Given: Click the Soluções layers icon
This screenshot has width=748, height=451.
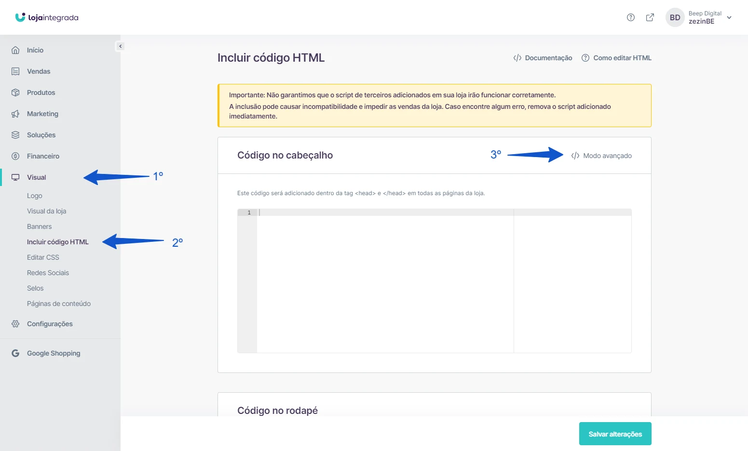Looking at the screenshot, I should pyautogui.click(x=15, y=135).
